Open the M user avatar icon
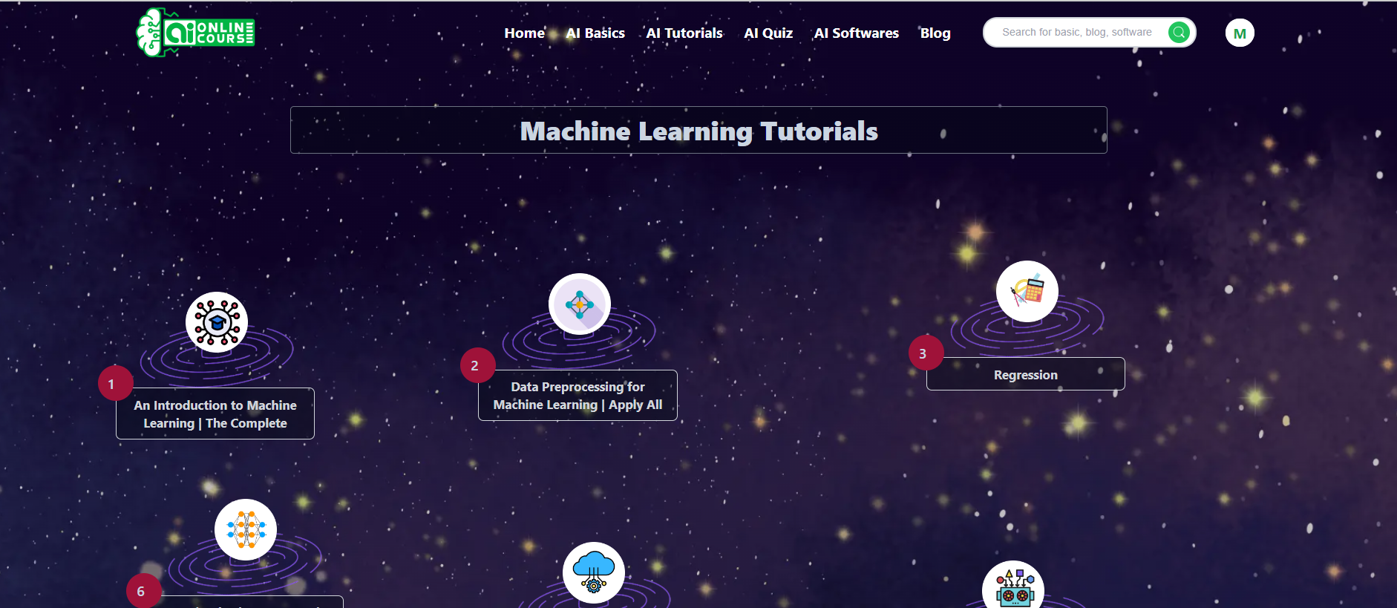The image size is (1397, 608). point(1240,33)
